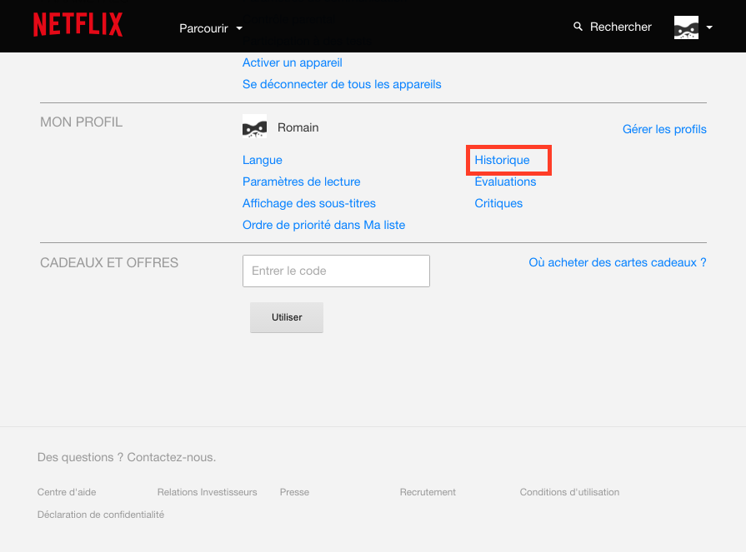This screenshot has height=552, width=746.
Task: Open Déclaration de confidentialité link
Action: [x=100, y=515]
